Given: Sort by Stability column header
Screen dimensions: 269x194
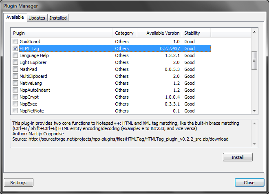Looking at the screenshot, I should pos(196,33).
